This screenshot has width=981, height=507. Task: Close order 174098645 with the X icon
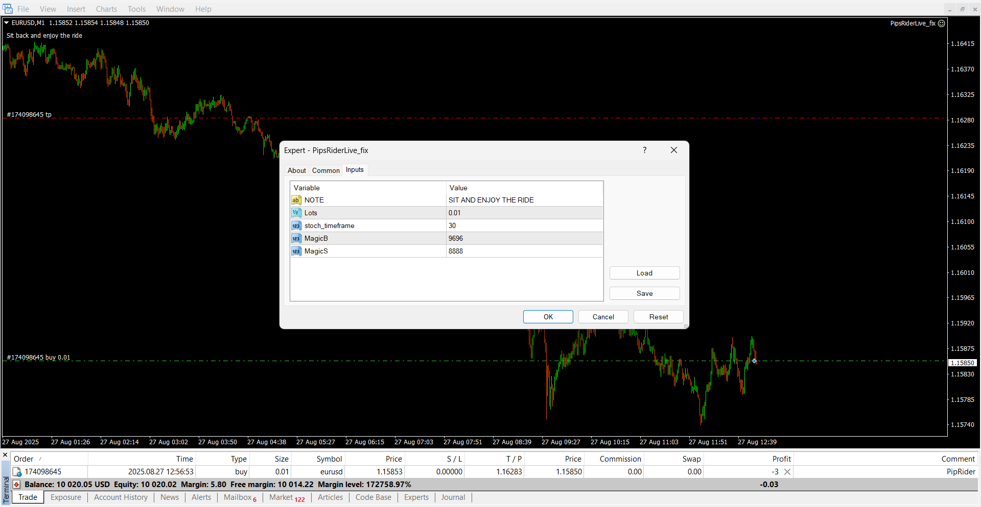pyautogui.click(x=787, y=472)
